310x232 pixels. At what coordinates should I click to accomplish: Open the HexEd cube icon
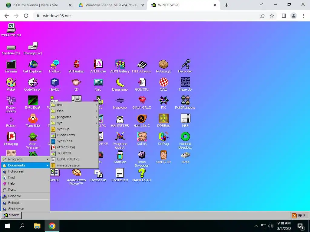54,85
